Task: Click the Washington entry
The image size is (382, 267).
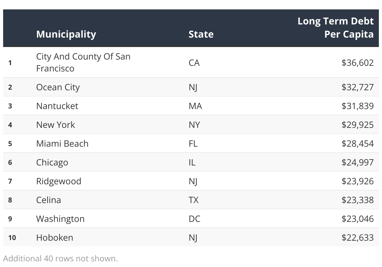Action: 60,219
